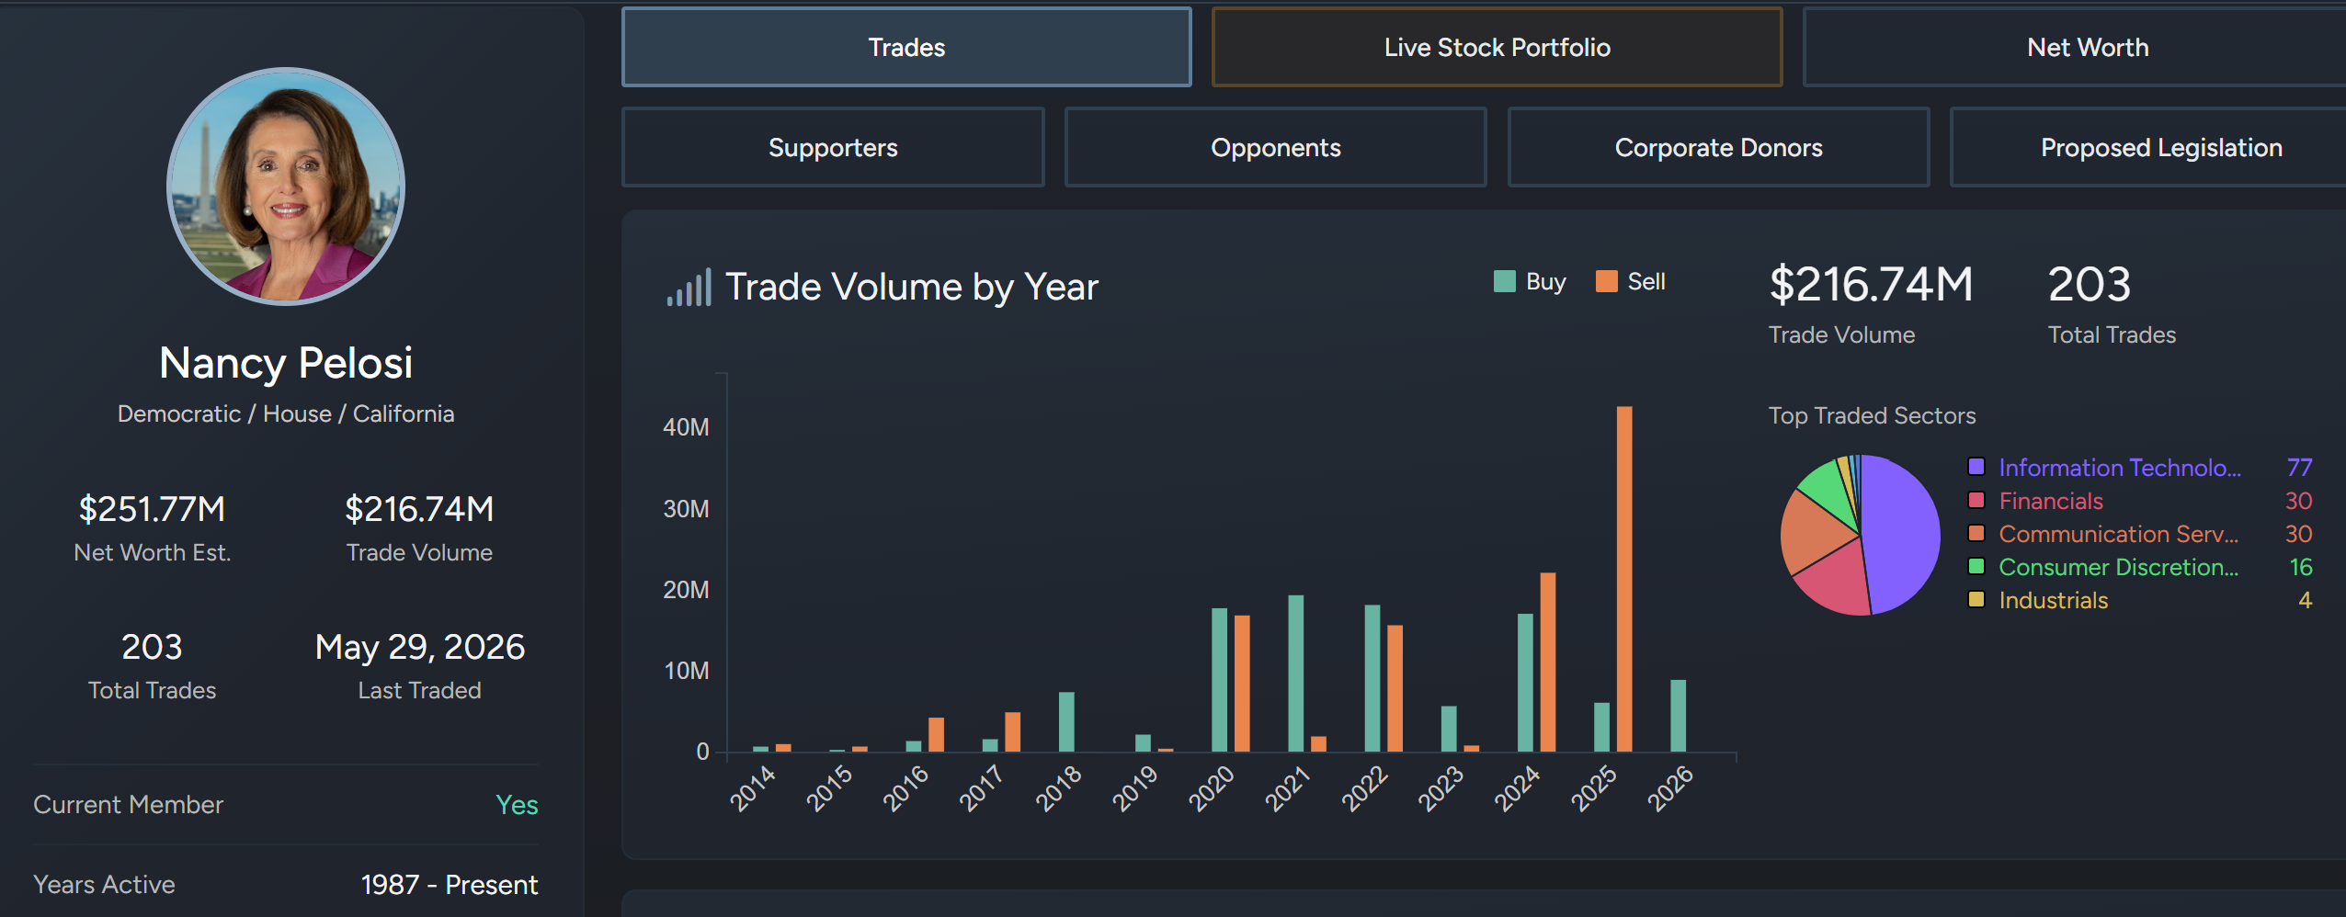Click the purple Information Technology color box
2346x917 pixels.
pos(1976,467)
